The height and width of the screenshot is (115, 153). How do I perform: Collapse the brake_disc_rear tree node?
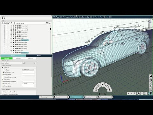(11, 47)
